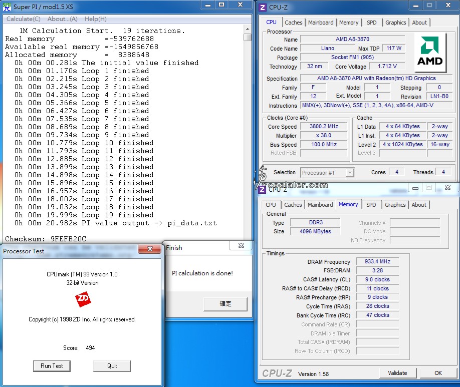This screenshot has width=460, height=387.
Task: Select Memory tab in lower CPU-Z window
Action: pos(348,204)
